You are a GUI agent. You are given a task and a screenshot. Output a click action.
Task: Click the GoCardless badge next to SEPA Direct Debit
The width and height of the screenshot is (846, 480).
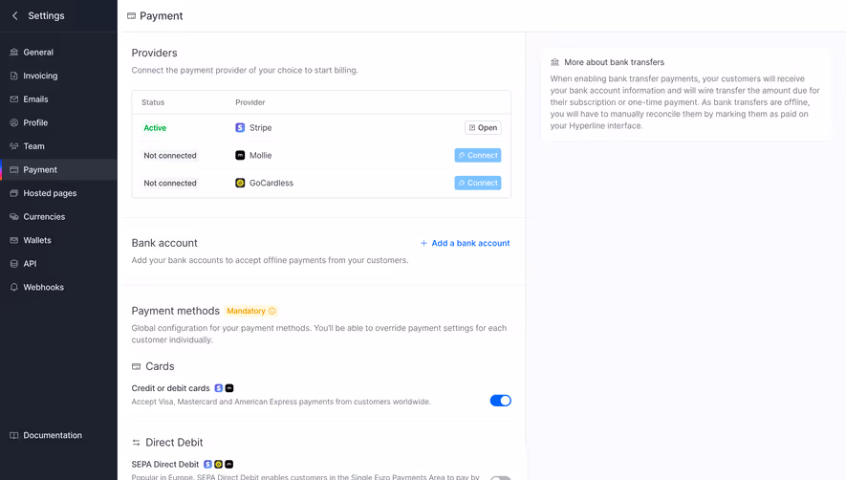(x=219, y=465)
